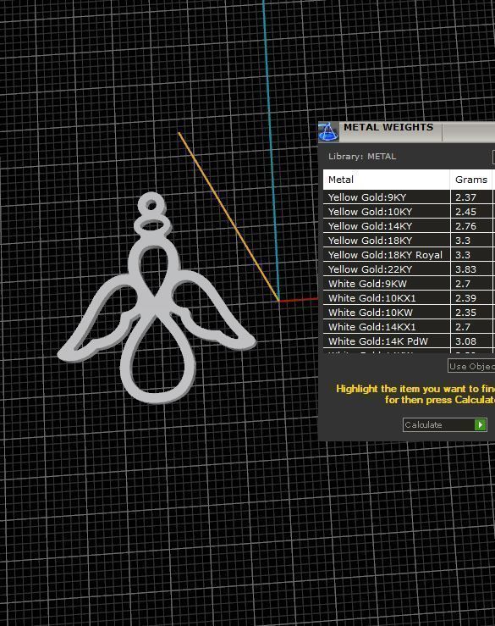Select the Metal column header
The width and height of the screenshot is (495, 626).
(386, 180)
